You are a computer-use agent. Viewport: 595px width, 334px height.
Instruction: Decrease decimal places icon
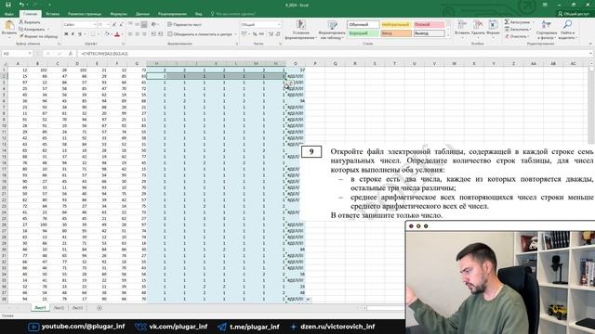tap(278, 34)
